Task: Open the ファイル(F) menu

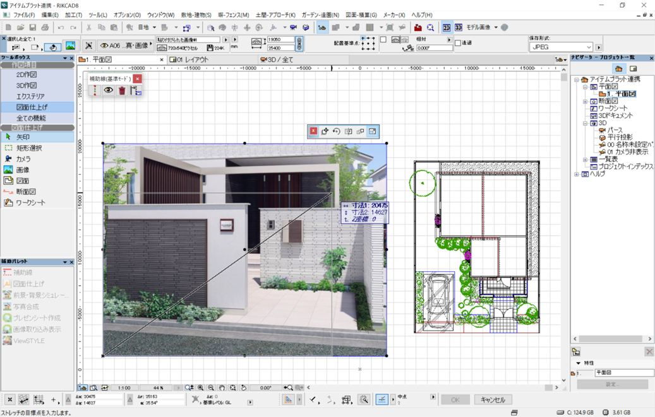Action: click(24, 15)
